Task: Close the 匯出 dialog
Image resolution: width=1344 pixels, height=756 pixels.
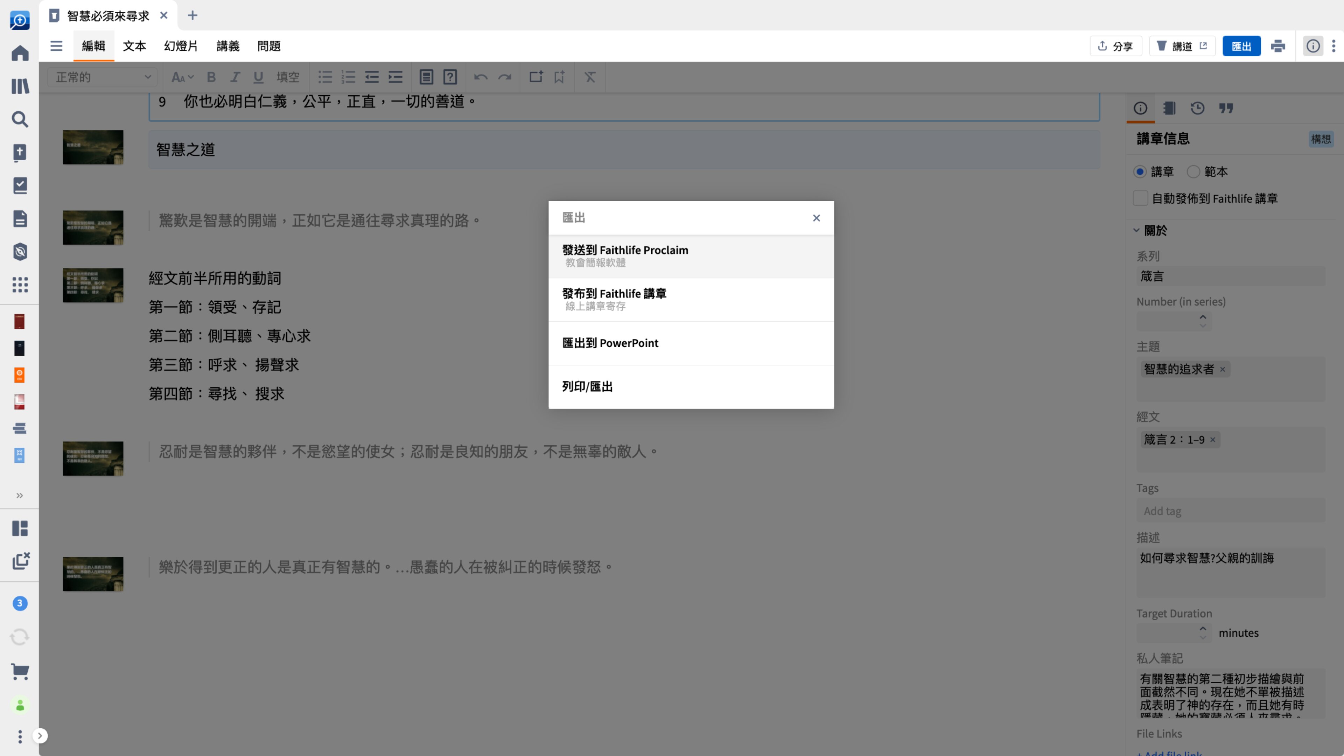Action: (x=816, y=218)
